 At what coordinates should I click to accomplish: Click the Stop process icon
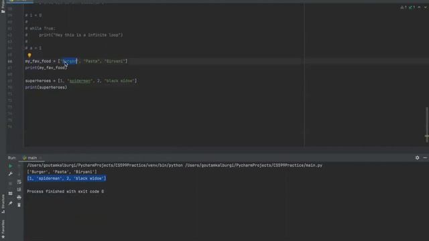11,183
